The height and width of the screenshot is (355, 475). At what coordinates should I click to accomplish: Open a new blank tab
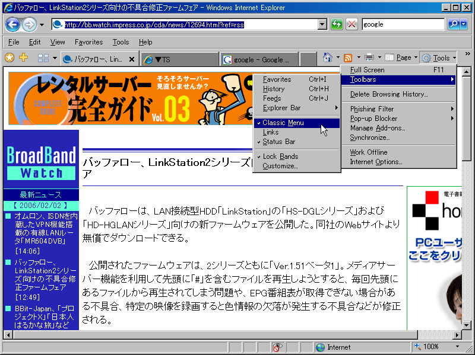click(308, 59)
